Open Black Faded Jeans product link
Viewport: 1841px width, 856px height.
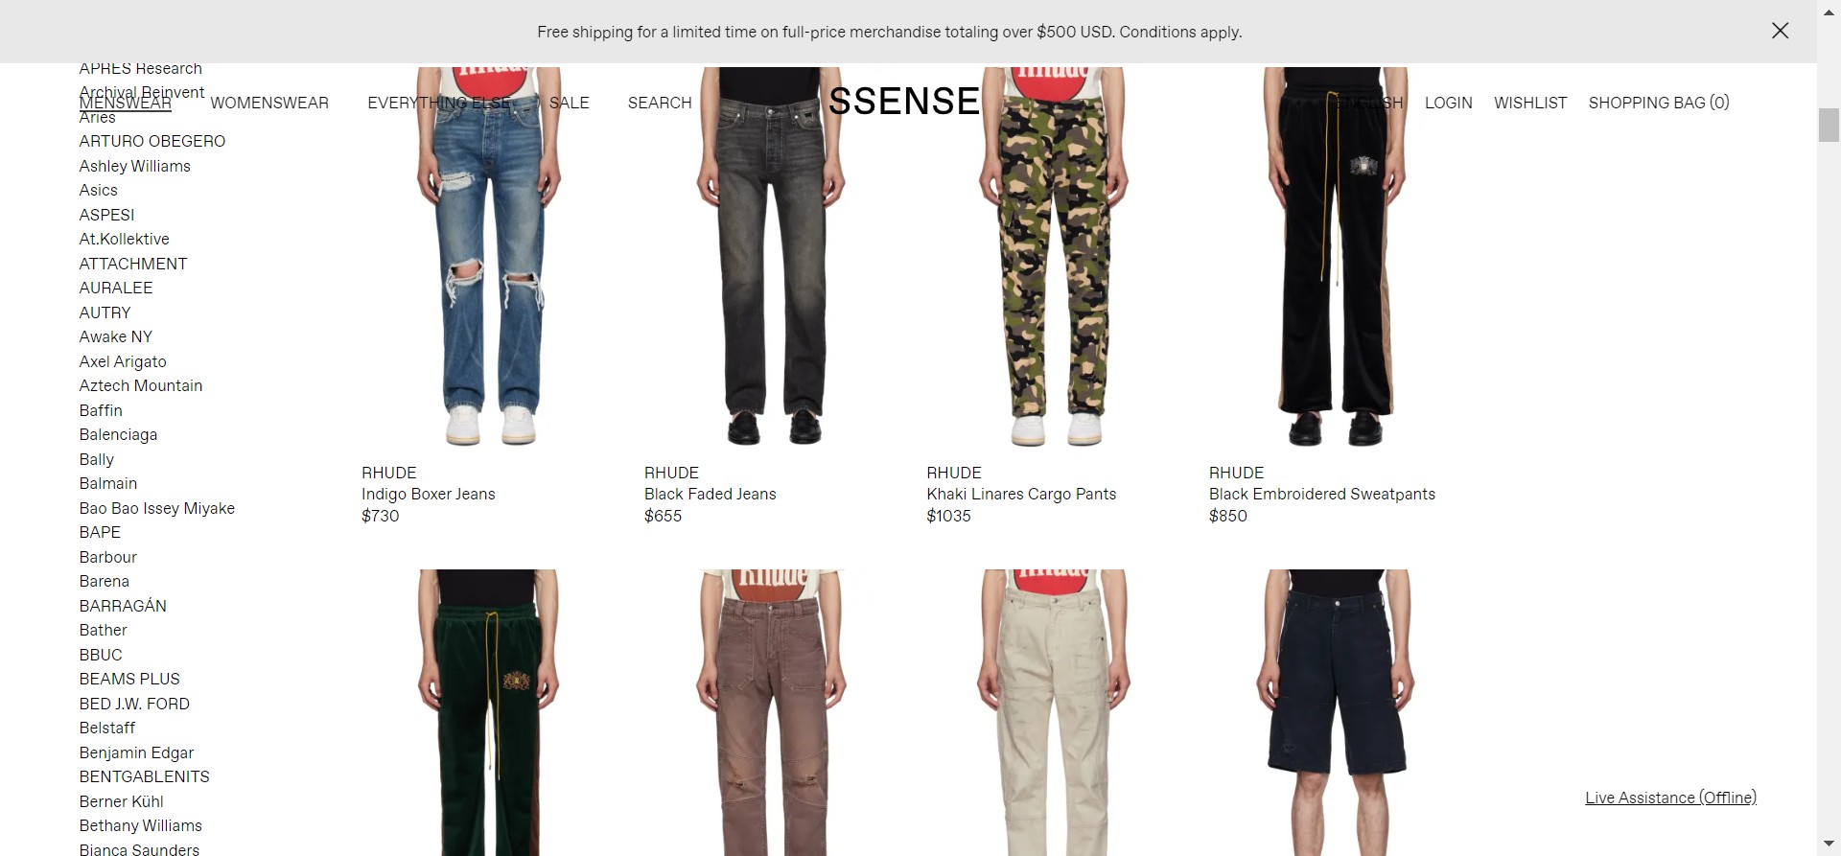711,494
